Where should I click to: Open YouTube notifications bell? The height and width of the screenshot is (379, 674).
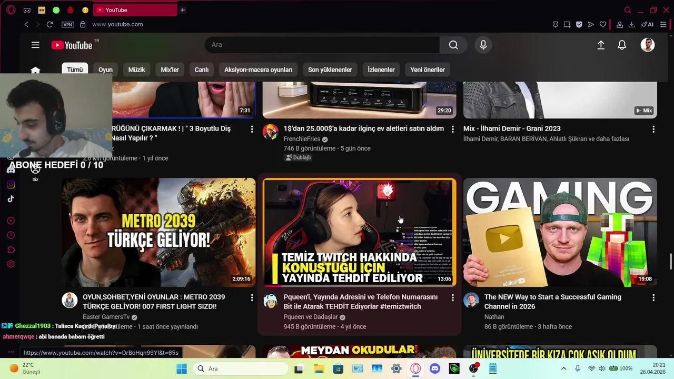click(622, 45)
